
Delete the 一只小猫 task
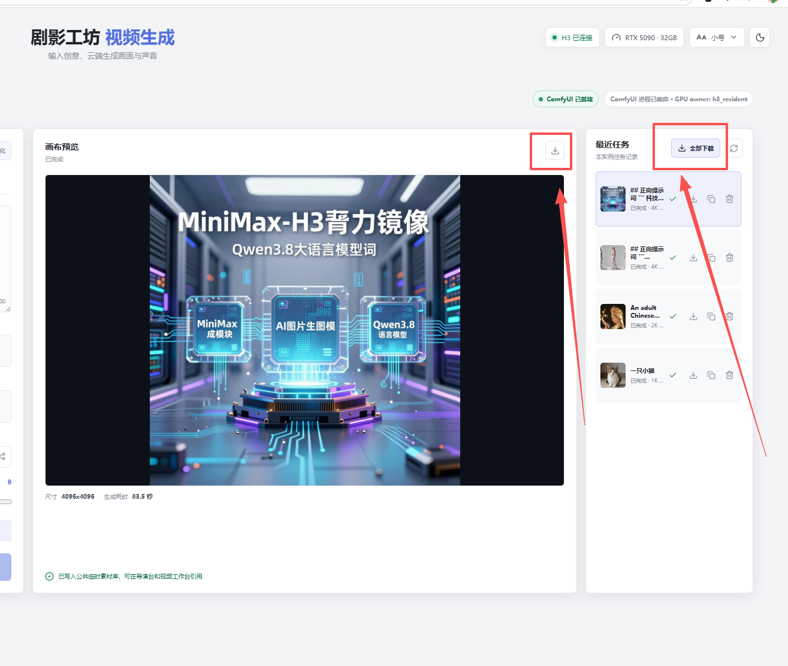pyautogui.click(x=729, y=375)
